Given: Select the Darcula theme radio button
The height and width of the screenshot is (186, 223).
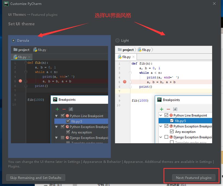Looking at the screenshot, I should 13,41.
